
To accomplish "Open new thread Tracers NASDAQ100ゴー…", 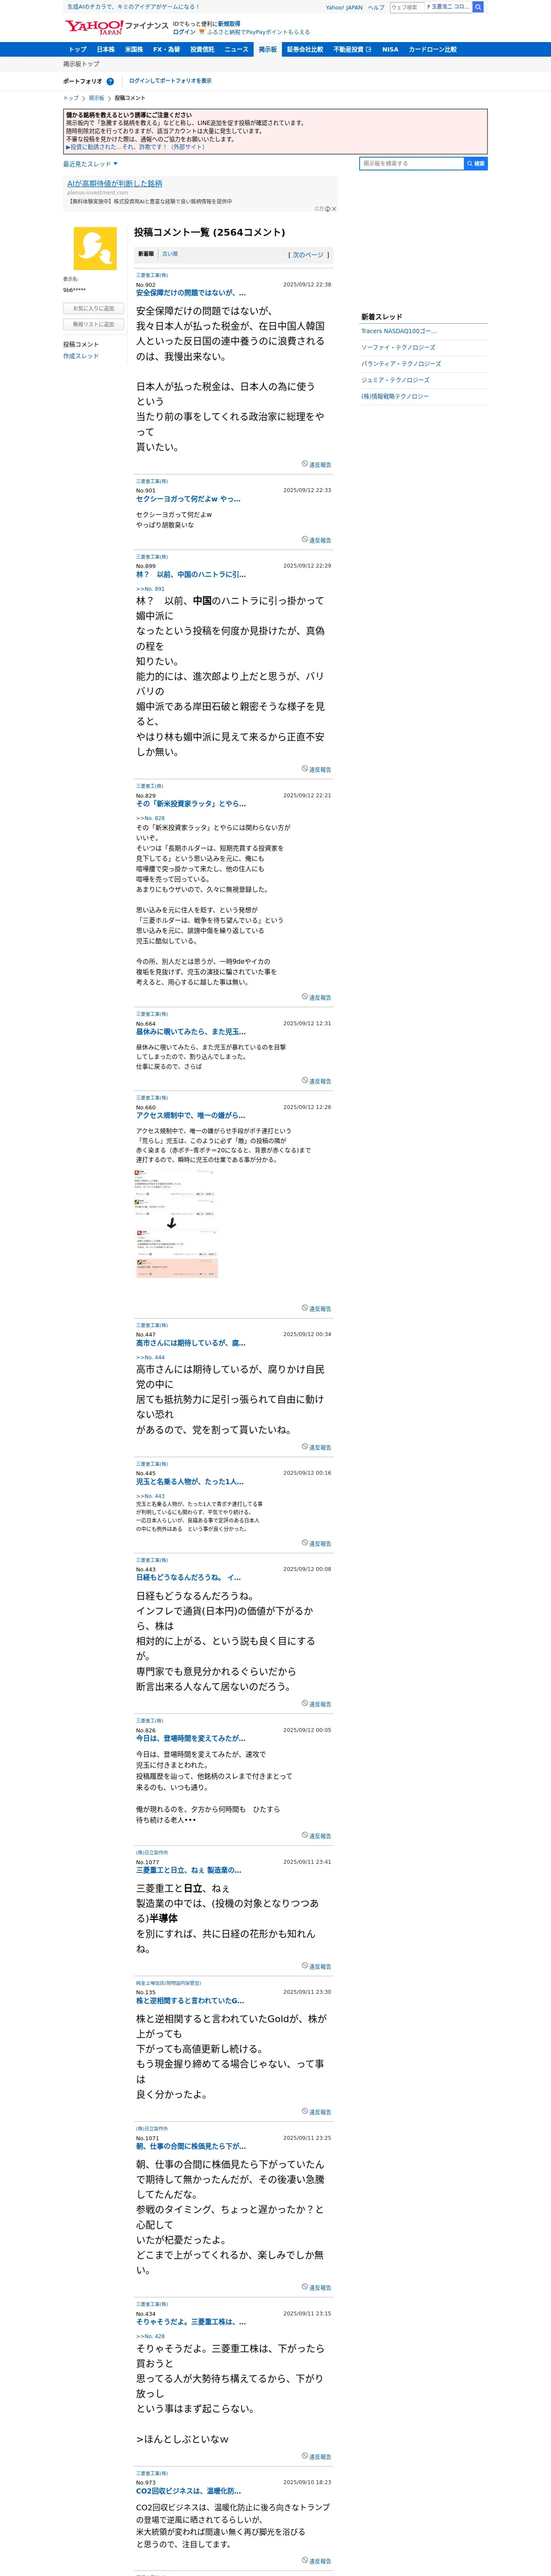I will coord(399,331).
